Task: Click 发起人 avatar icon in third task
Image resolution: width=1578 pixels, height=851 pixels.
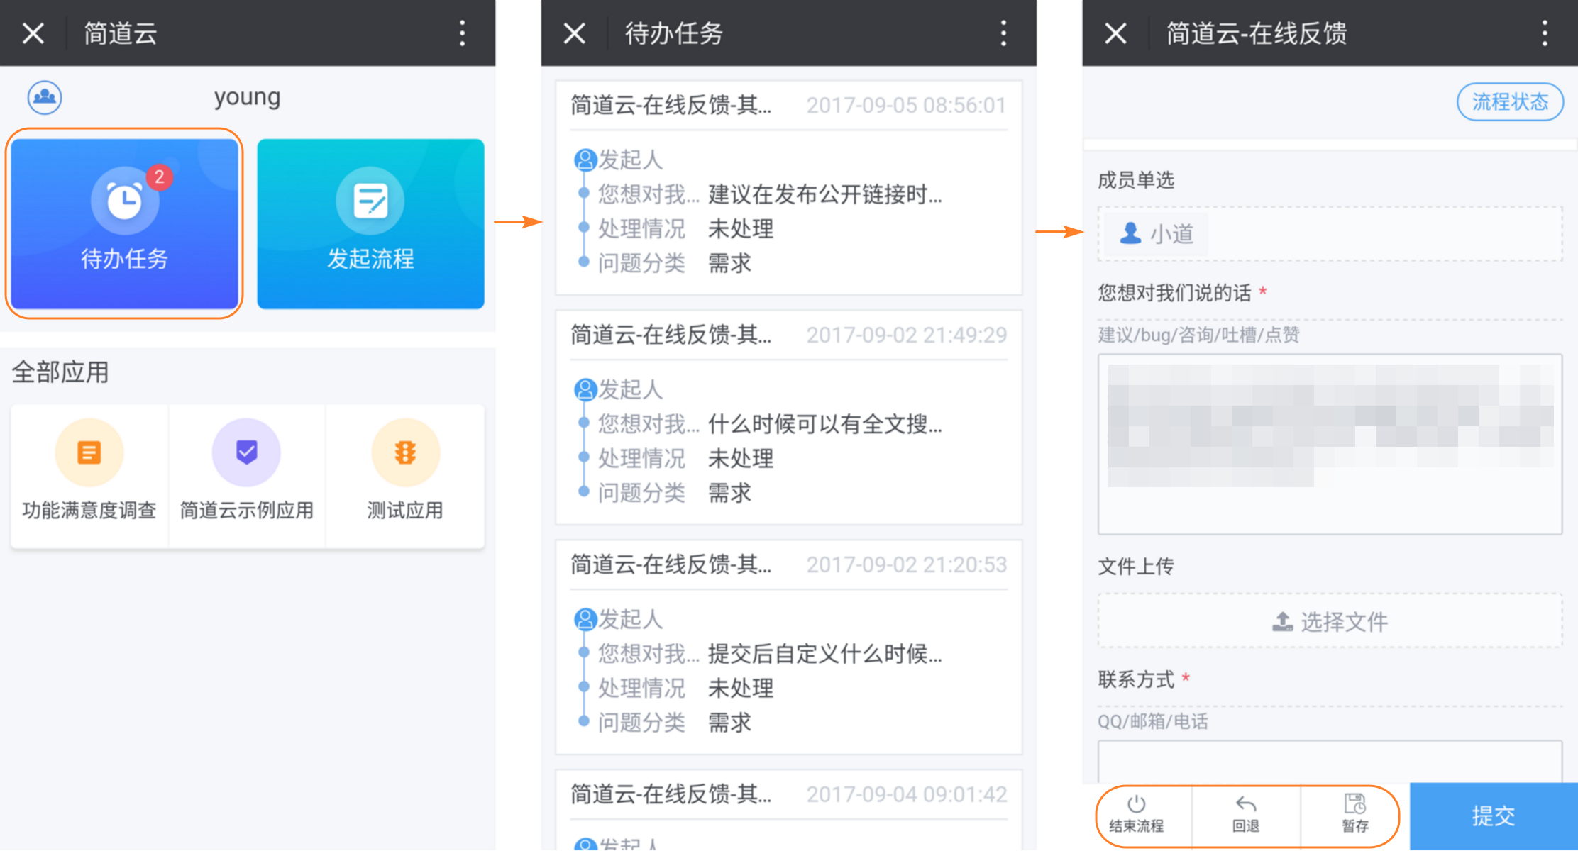Action: (x=585, y=619)
